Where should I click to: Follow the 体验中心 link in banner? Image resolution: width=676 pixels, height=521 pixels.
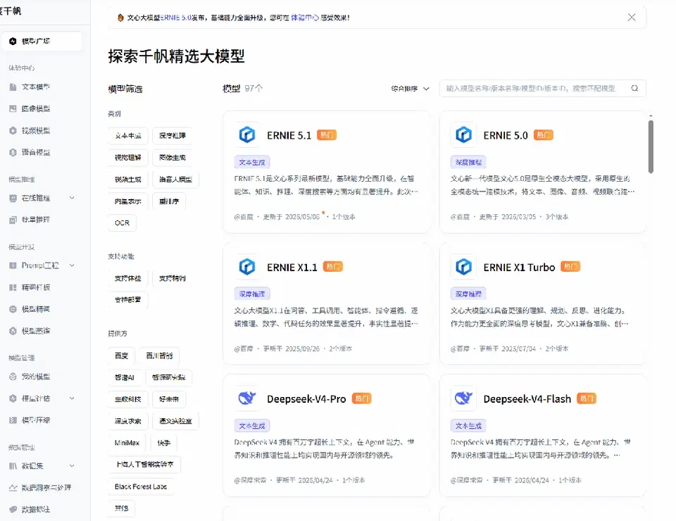(x=305, y=18)
